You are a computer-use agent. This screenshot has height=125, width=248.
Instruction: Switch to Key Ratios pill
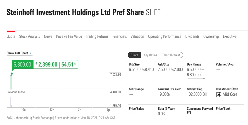pos(150,55)
